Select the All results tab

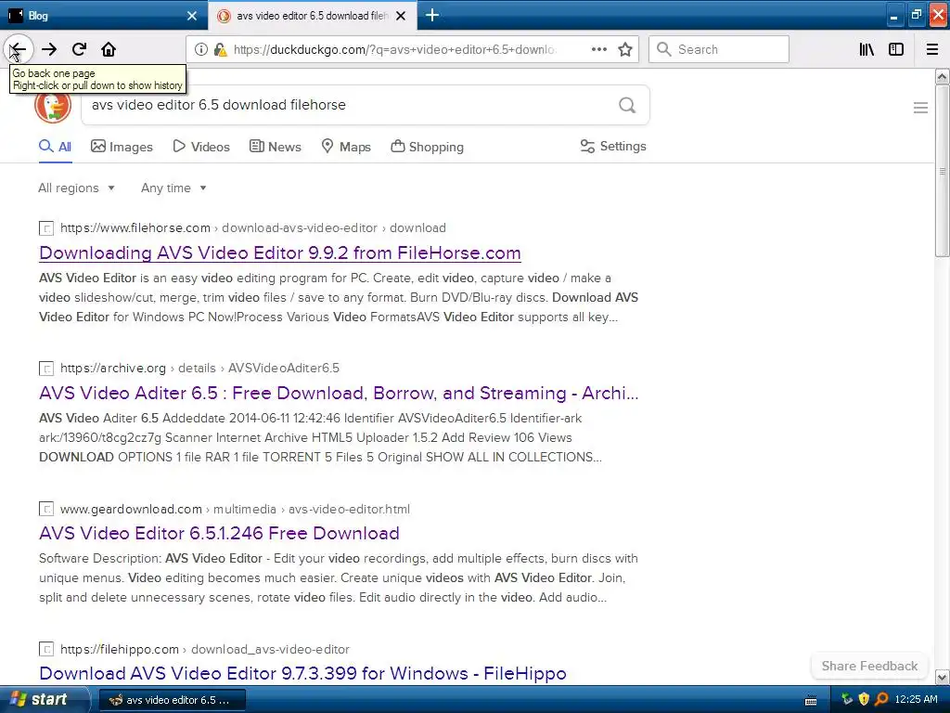coord(55,146)
